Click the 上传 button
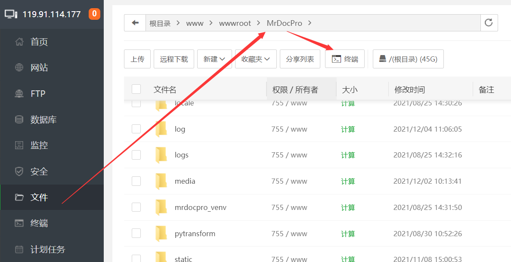This screenshot has height=262, width=511. pos(137,59)
